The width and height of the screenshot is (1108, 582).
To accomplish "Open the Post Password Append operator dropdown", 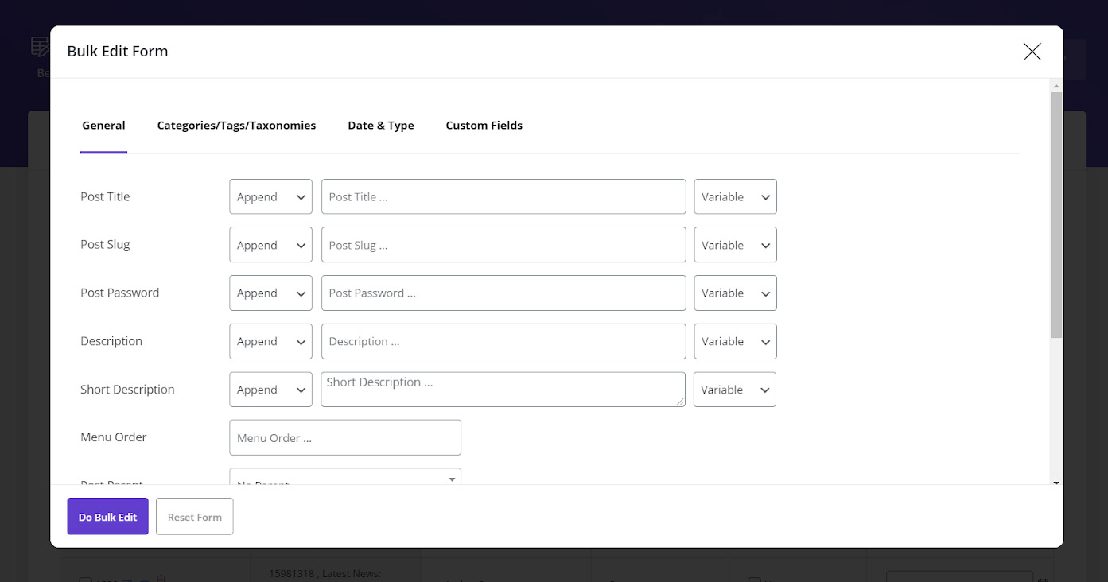I will coord(270,293).
